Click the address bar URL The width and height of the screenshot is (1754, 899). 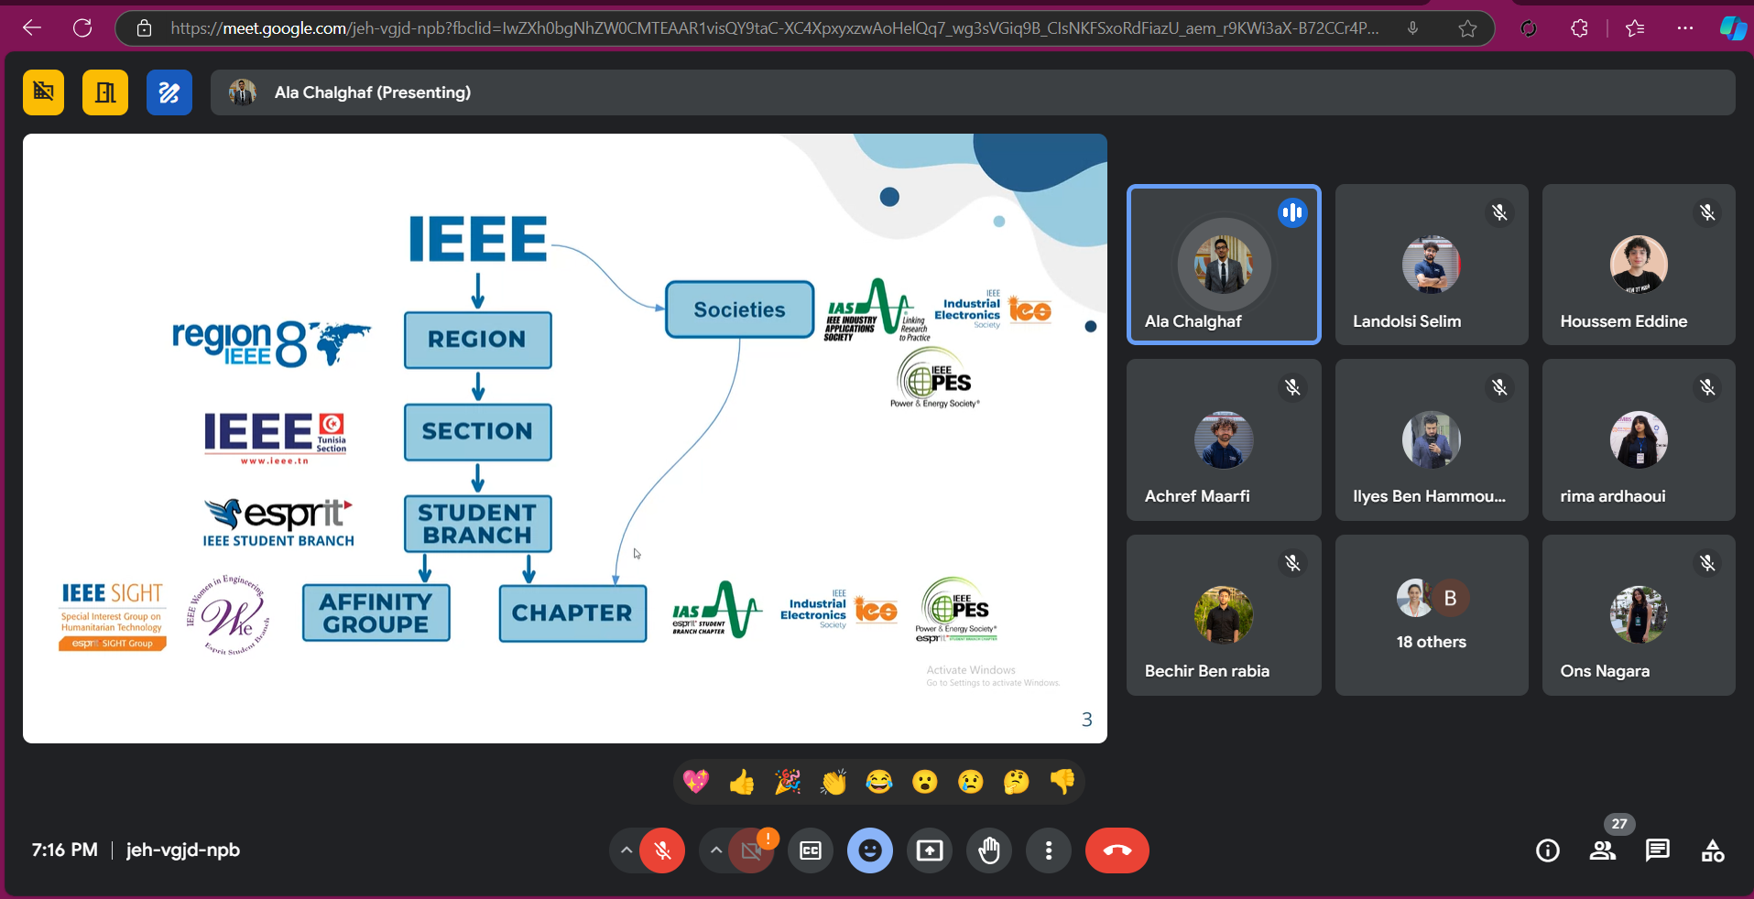tap(775, 28)
